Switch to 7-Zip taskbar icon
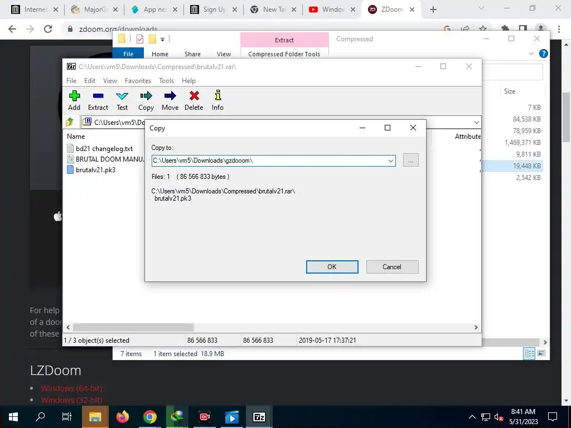The width and height of the screenshot is (571, 428). (x=259, y=417)
